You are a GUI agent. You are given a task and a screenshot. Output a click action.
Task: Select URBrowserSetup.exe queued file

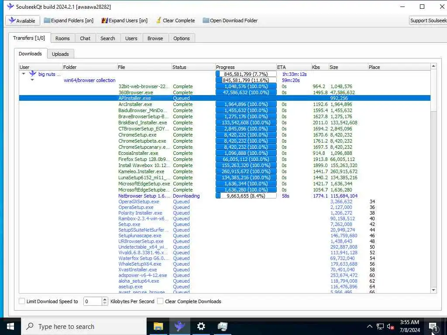(x=225, y=241)
